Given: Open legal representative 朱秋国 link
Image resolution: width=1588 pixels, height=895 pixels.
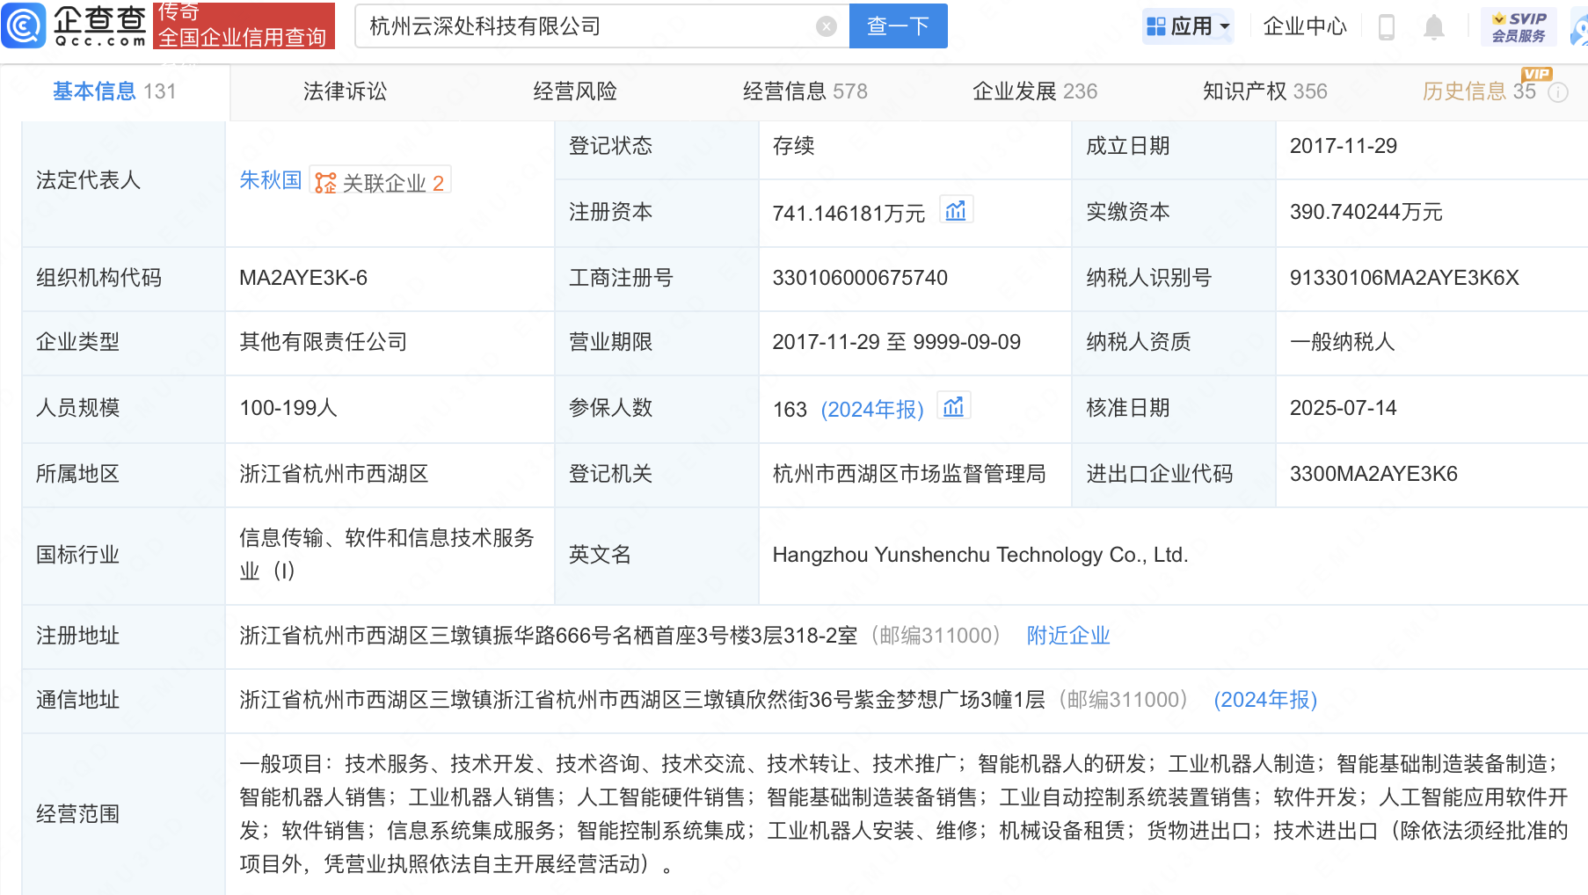Looking at the screenshot, I should click(x=271, y=180).
